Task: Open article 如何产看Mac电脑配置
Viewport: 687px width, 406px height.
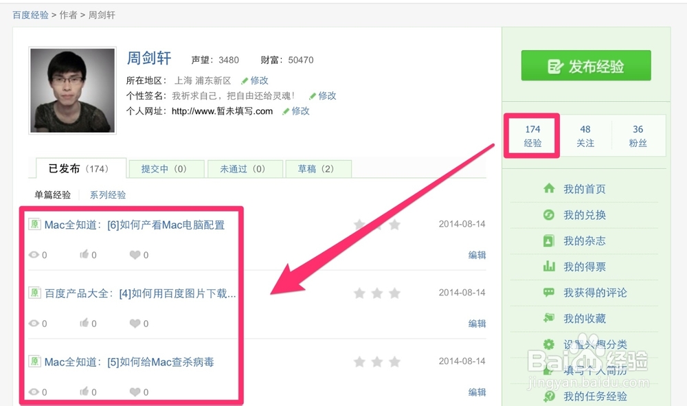Action: pyautogui.click(x=135, y=225)
